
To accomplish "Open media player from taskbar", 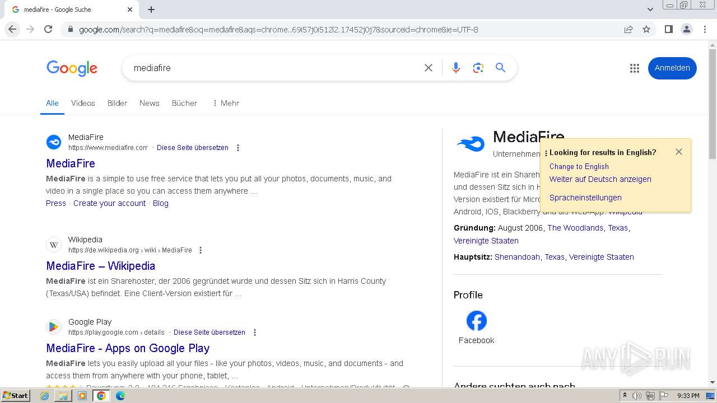I will click(82, 396).
